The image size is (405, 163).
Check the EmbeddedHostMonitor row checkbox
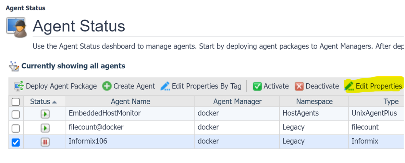point(16,114)
